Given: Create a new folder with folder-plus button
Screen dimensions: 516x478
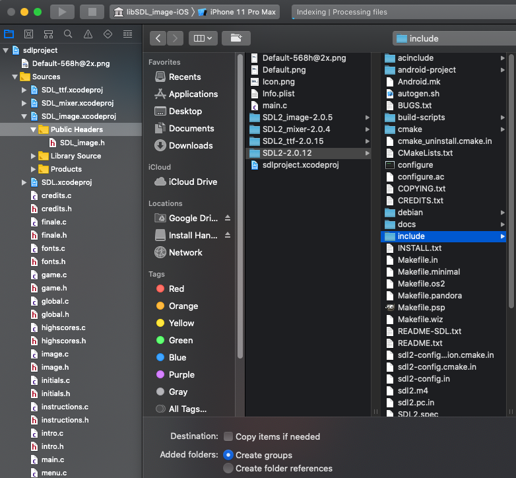Looking at the screenshot, I should (236, 38).
